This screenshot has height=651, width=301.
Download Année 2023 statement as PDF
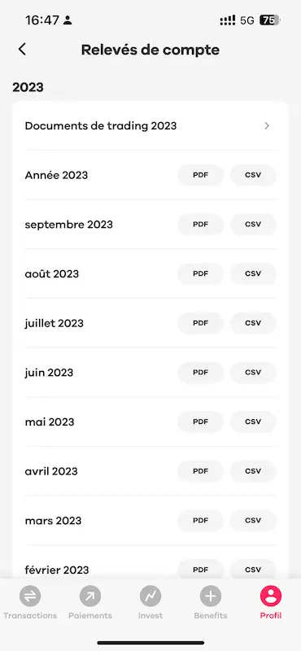pos(200,175)
